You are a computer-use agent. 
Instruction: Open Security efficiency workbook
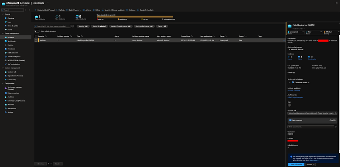(113, 10)
